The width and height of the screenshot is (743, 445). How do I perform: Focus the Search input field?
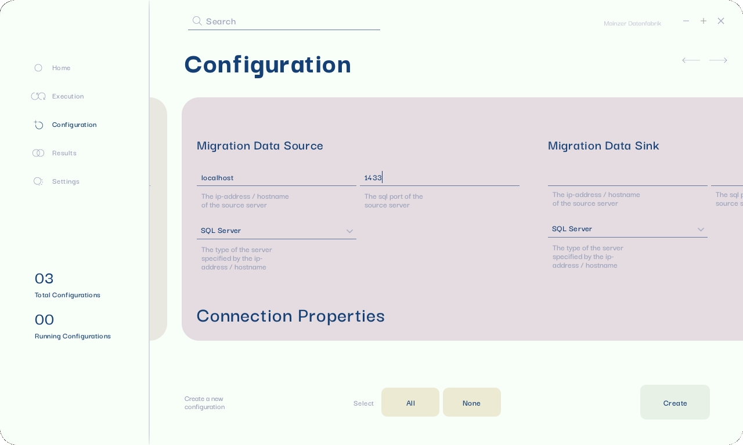tap(284, 21)
